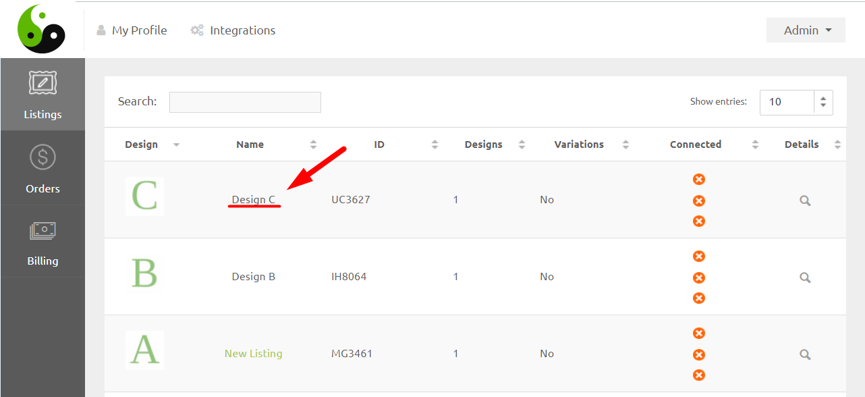Screen dimensions: 865x397
Task: Open the Design C listing link
Action: coord(254,200)
